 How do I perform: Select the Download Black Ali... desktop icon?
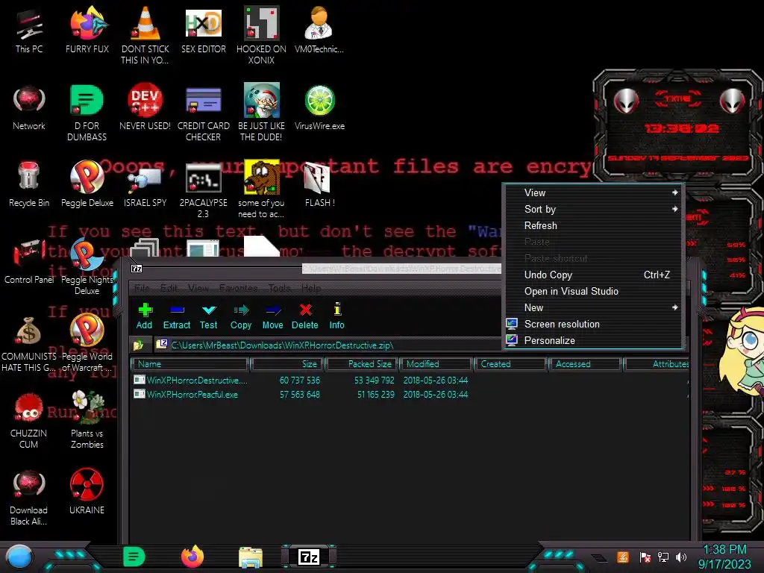[x=29, y=497]
